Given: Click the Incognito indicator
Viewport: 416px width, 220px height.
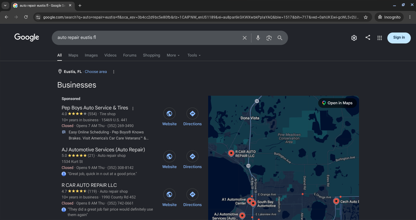Looking at the screenshot, I should click(389, 17).
